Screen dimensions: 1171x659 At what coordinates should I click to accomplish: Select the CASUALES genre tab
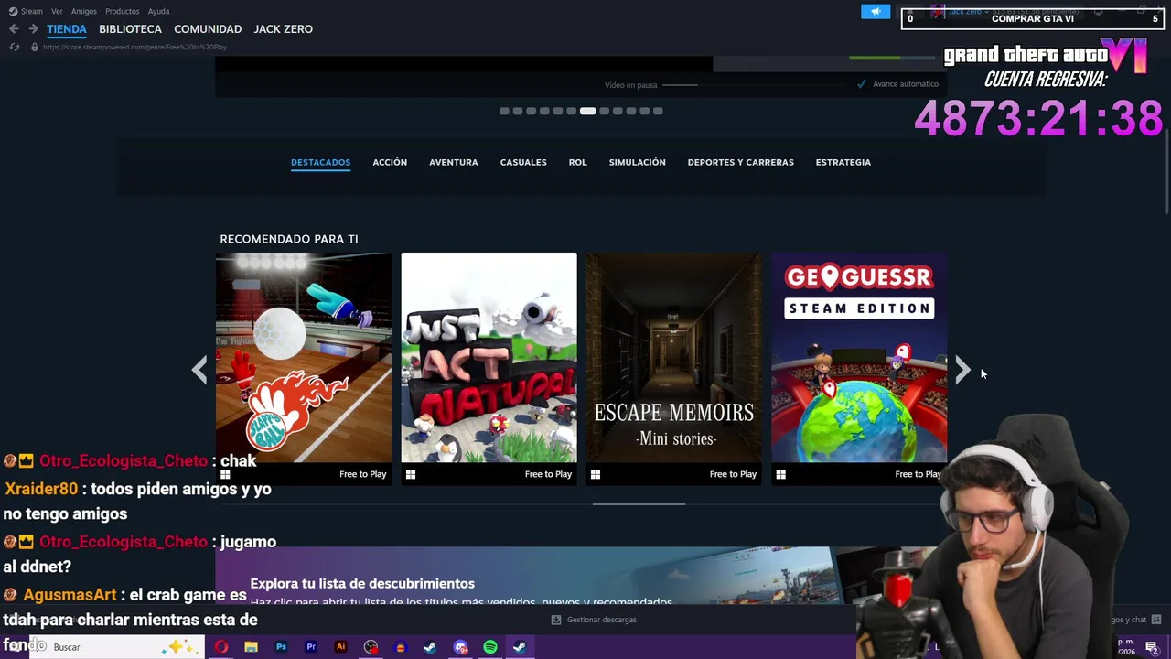click(523, 162)
